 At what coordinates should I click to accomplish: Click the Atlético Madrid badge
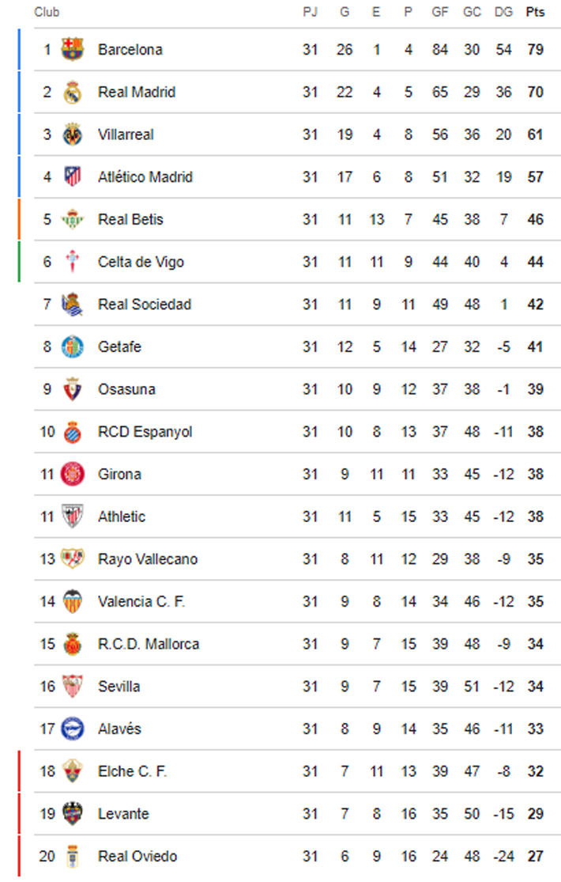click(73, 176)
